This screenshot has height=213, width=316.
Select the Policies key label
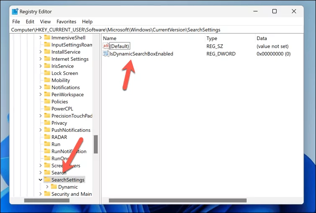coord(60,102)
